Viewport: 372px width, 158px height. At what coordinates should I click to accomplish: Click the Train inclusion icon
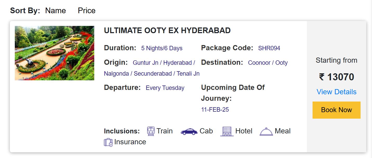coord(151,131)
